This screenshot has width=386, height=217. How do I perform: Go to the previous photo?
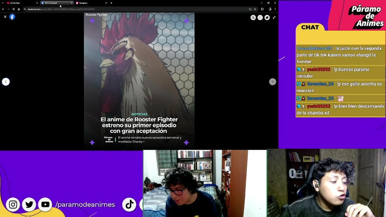click(6, 82)
